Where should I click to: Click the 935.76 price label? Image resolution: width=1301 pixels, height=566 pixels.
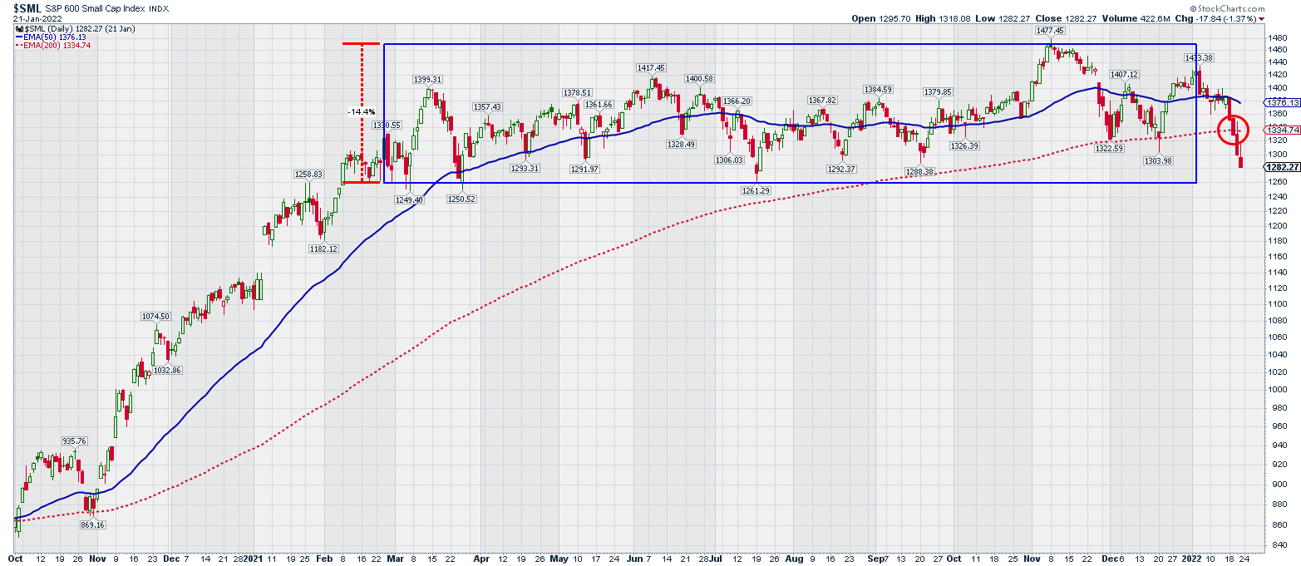75,440
